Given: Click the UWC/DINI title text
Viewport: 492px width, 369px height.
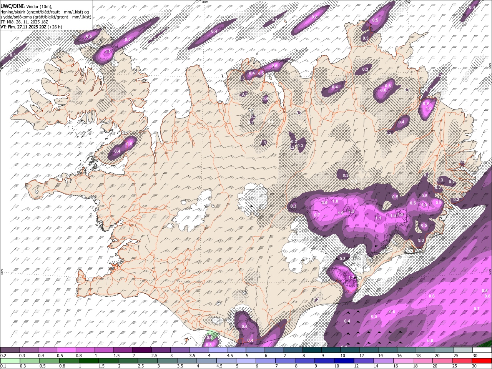Looking at the screenshot, I should tap(12, 7).
